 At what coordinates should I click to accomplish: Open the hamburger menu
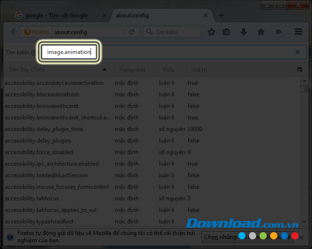point(298,32)
